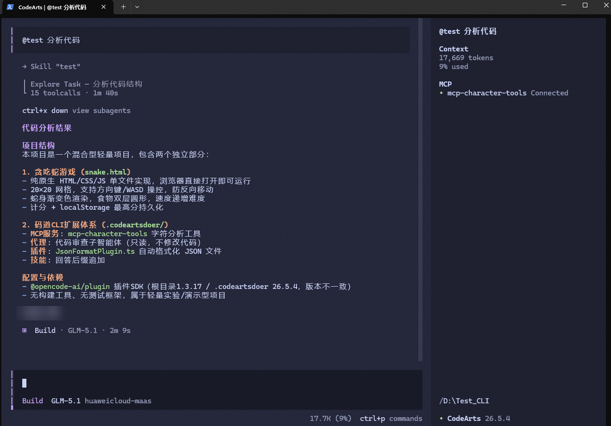Click the chat input field
Screen dimensions: 611x426
[x=218, y=383]
